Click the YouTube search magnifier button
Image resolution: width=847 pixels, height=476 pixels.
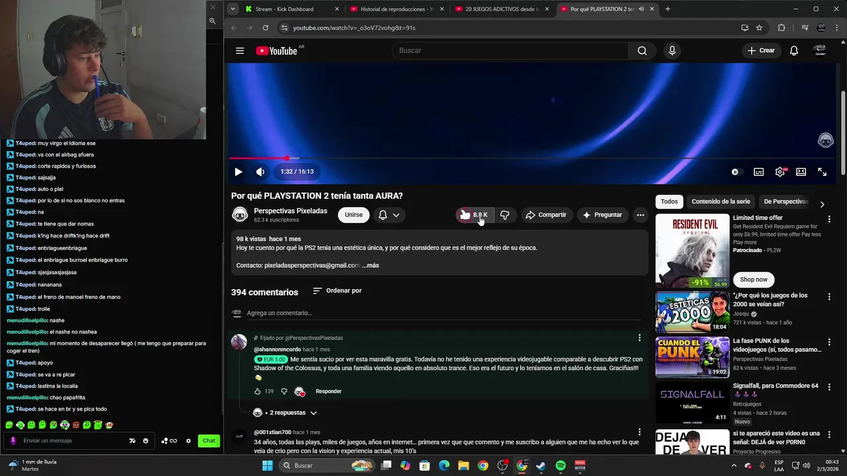pos(642,50)
